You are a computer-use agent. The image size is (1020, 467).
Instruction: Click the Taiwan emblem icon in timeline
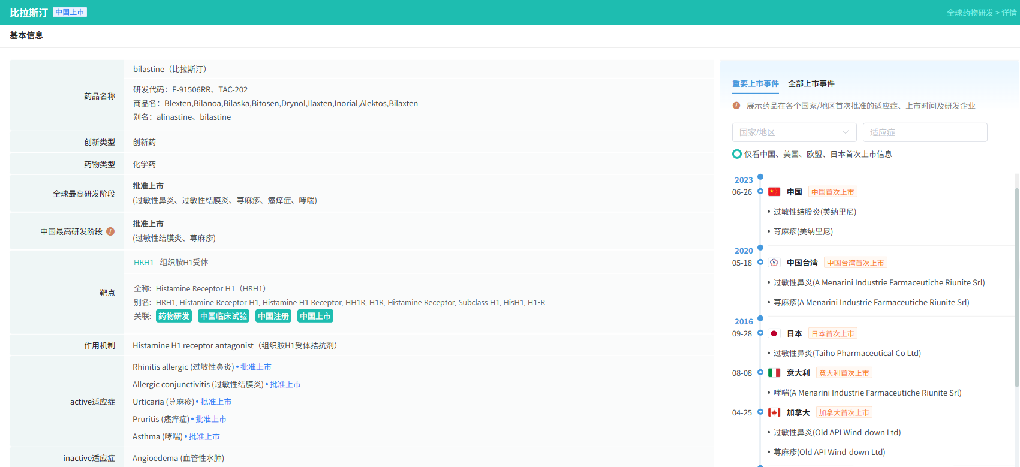[774, 263]
